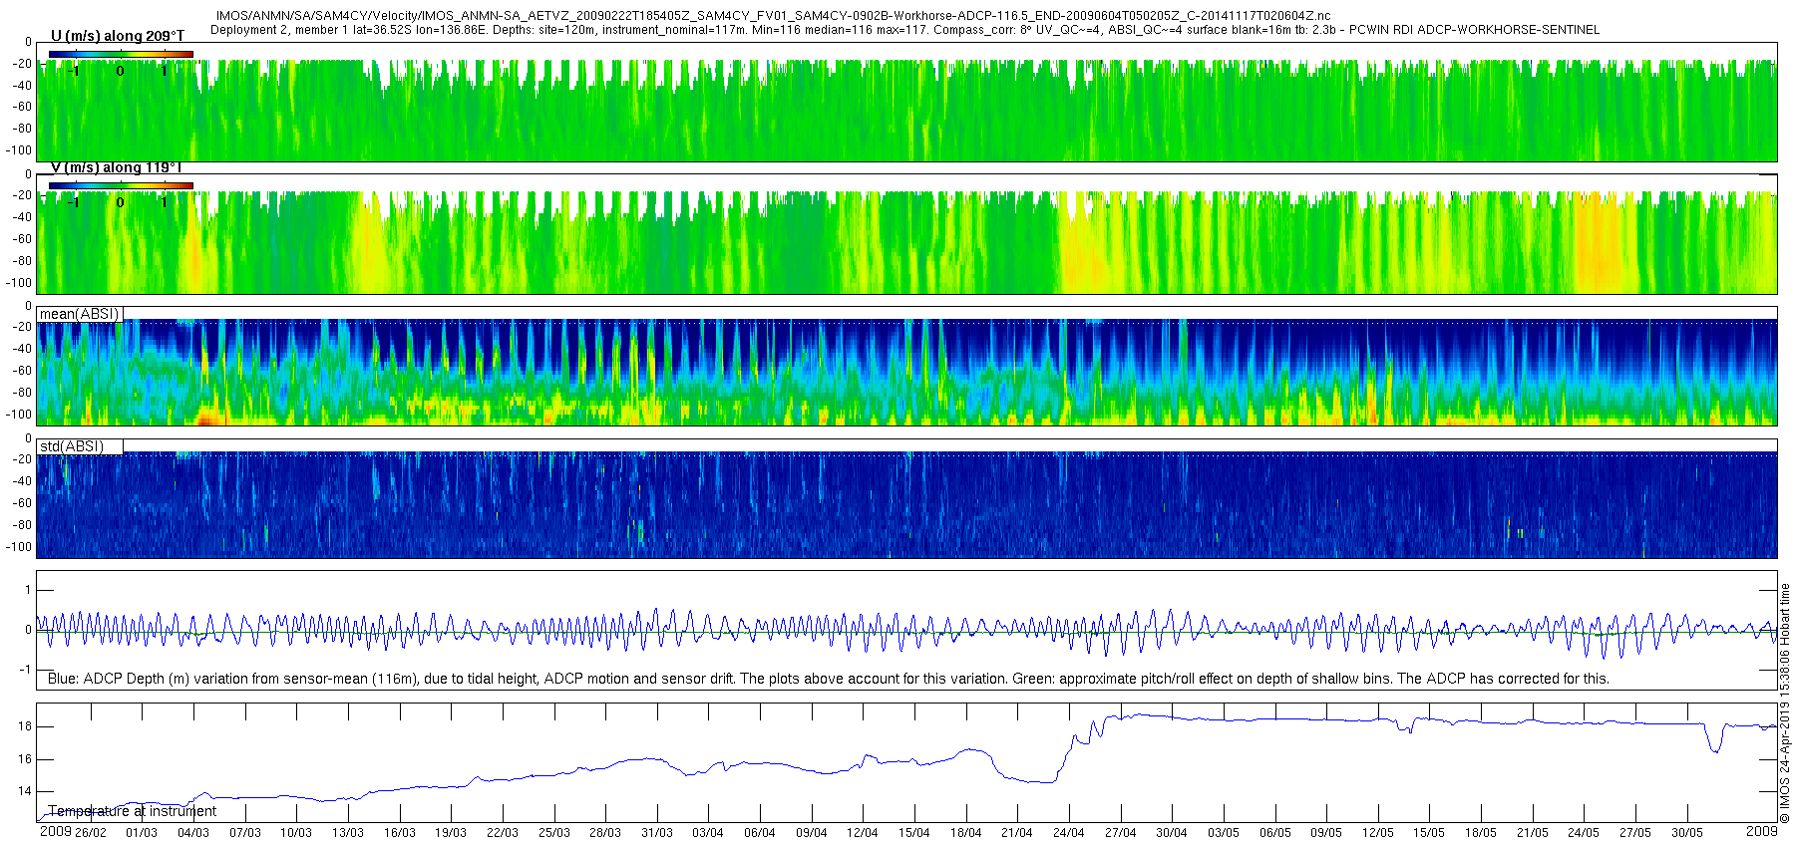Click the 22/03 date tick label
The image size is (1795, 847).
(503, 832)
